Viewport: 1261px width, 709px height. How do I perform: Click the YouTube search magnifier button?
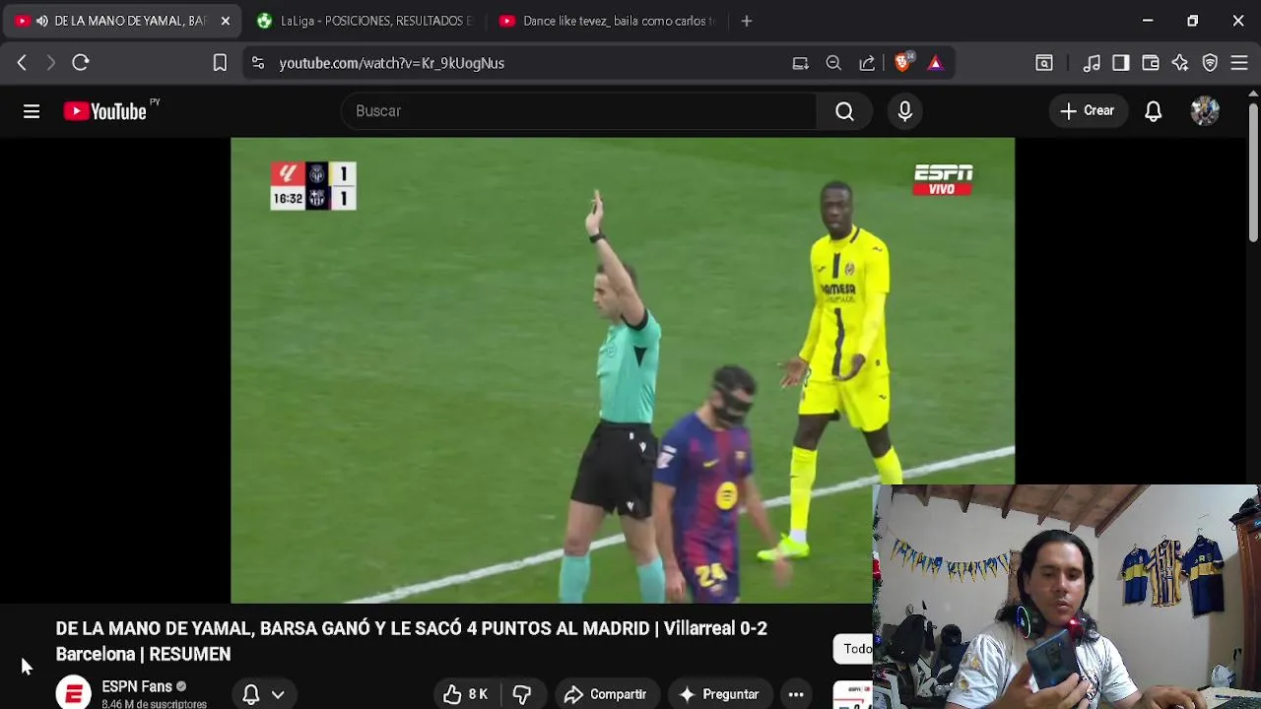click(x=844, y=111)
